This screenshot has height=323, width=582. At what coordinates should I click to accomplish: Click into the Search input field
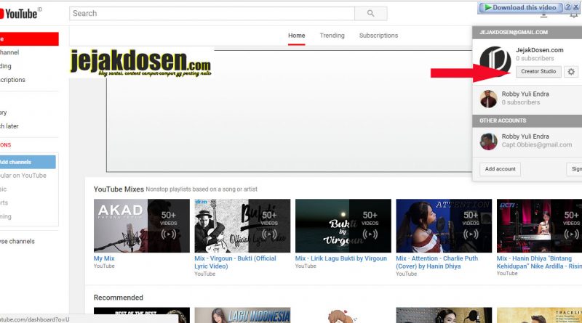[212, 13]
